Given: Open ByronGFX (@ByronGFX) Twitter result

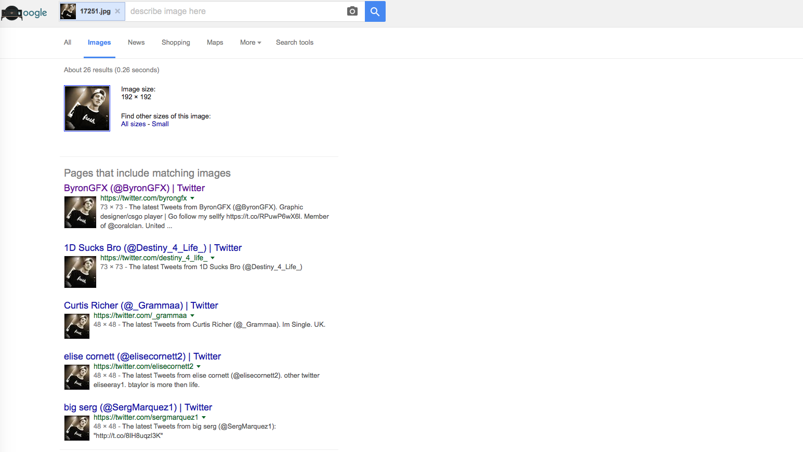Looking at the screenshot, I should click(x=134, y=188).
